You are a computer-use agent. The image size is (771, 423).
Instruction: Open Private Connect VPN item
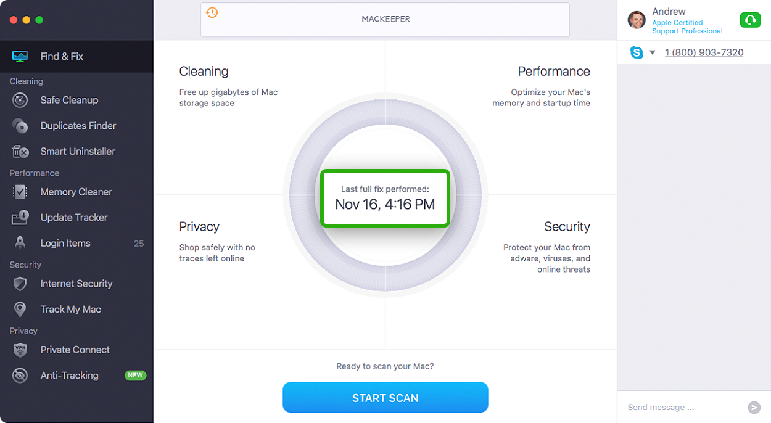tap(76, 350)
